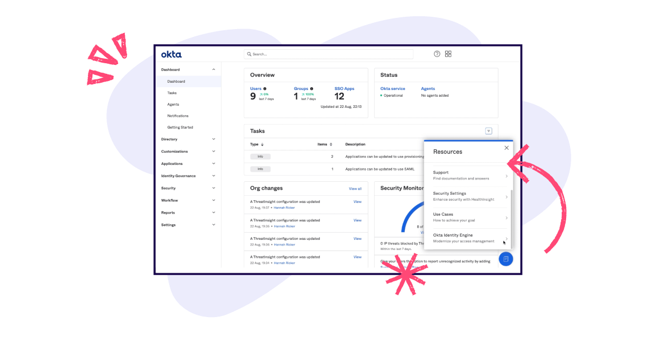Open Tasks in the sidebar
The width and height of the screenshot is (672, 340).
172,93
